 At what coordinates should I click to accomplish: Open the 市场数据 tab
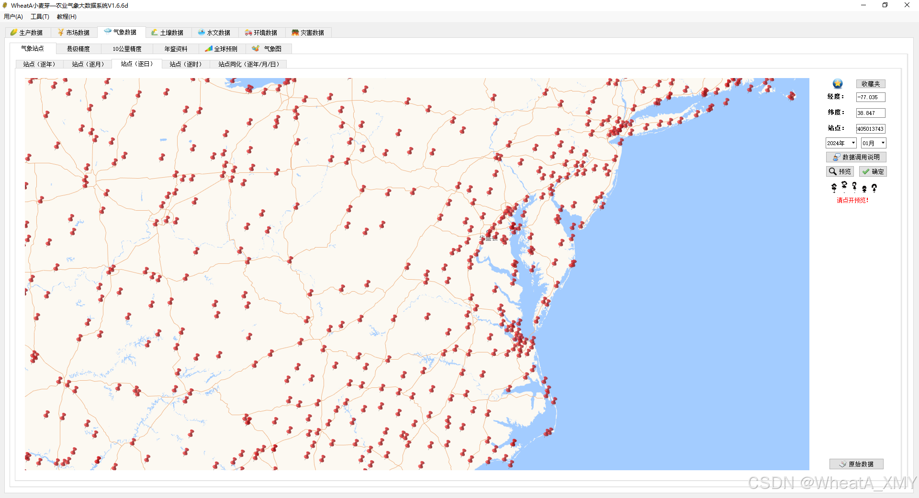[x=74, y=33]
